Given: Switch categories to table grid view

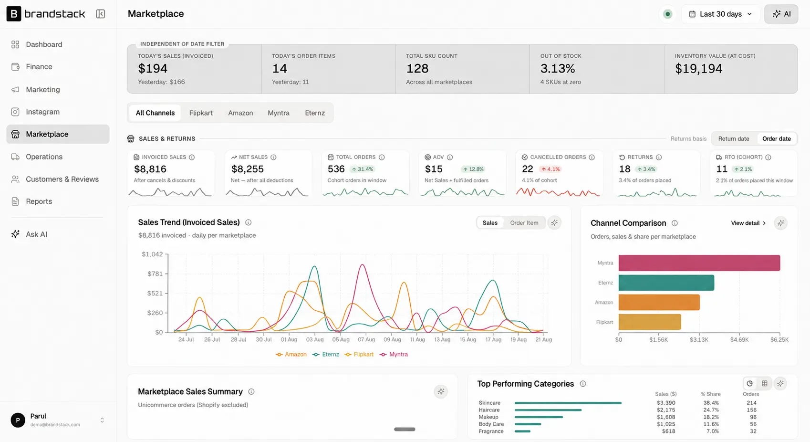Looking at the screenshot, I should point(765,384).
